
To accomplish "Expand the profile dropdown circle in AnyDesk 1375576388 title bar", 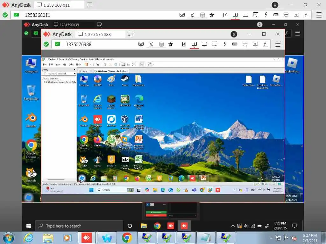I will (234, 34).
